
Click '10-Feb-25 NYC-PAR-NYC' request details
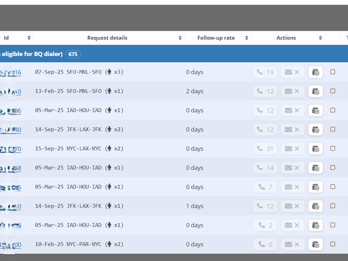pos(79,244)
